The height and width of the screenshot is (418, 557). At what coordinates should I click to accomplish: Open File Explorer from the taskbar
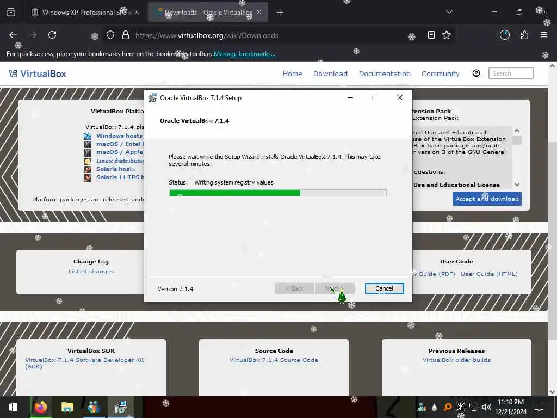67,407
